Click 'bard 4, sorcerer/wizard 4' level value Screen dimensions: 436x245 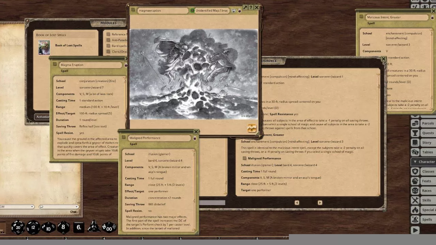click(165, 161)
